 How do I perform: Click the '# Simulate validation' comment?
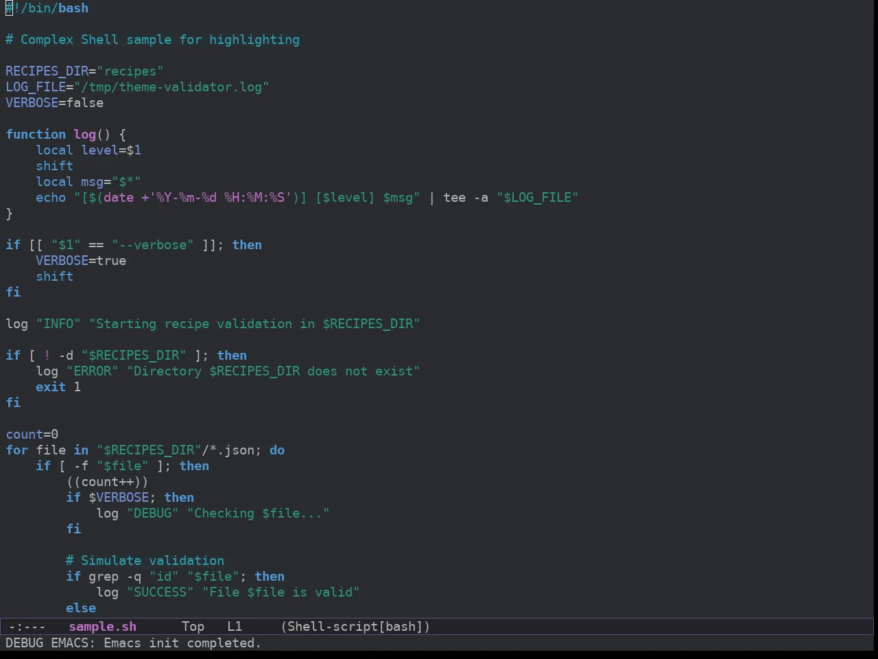[x=145, y=561]
